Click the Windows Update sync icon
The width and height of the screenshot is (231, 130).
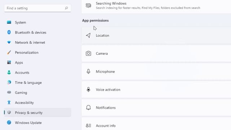pos(9,122)
